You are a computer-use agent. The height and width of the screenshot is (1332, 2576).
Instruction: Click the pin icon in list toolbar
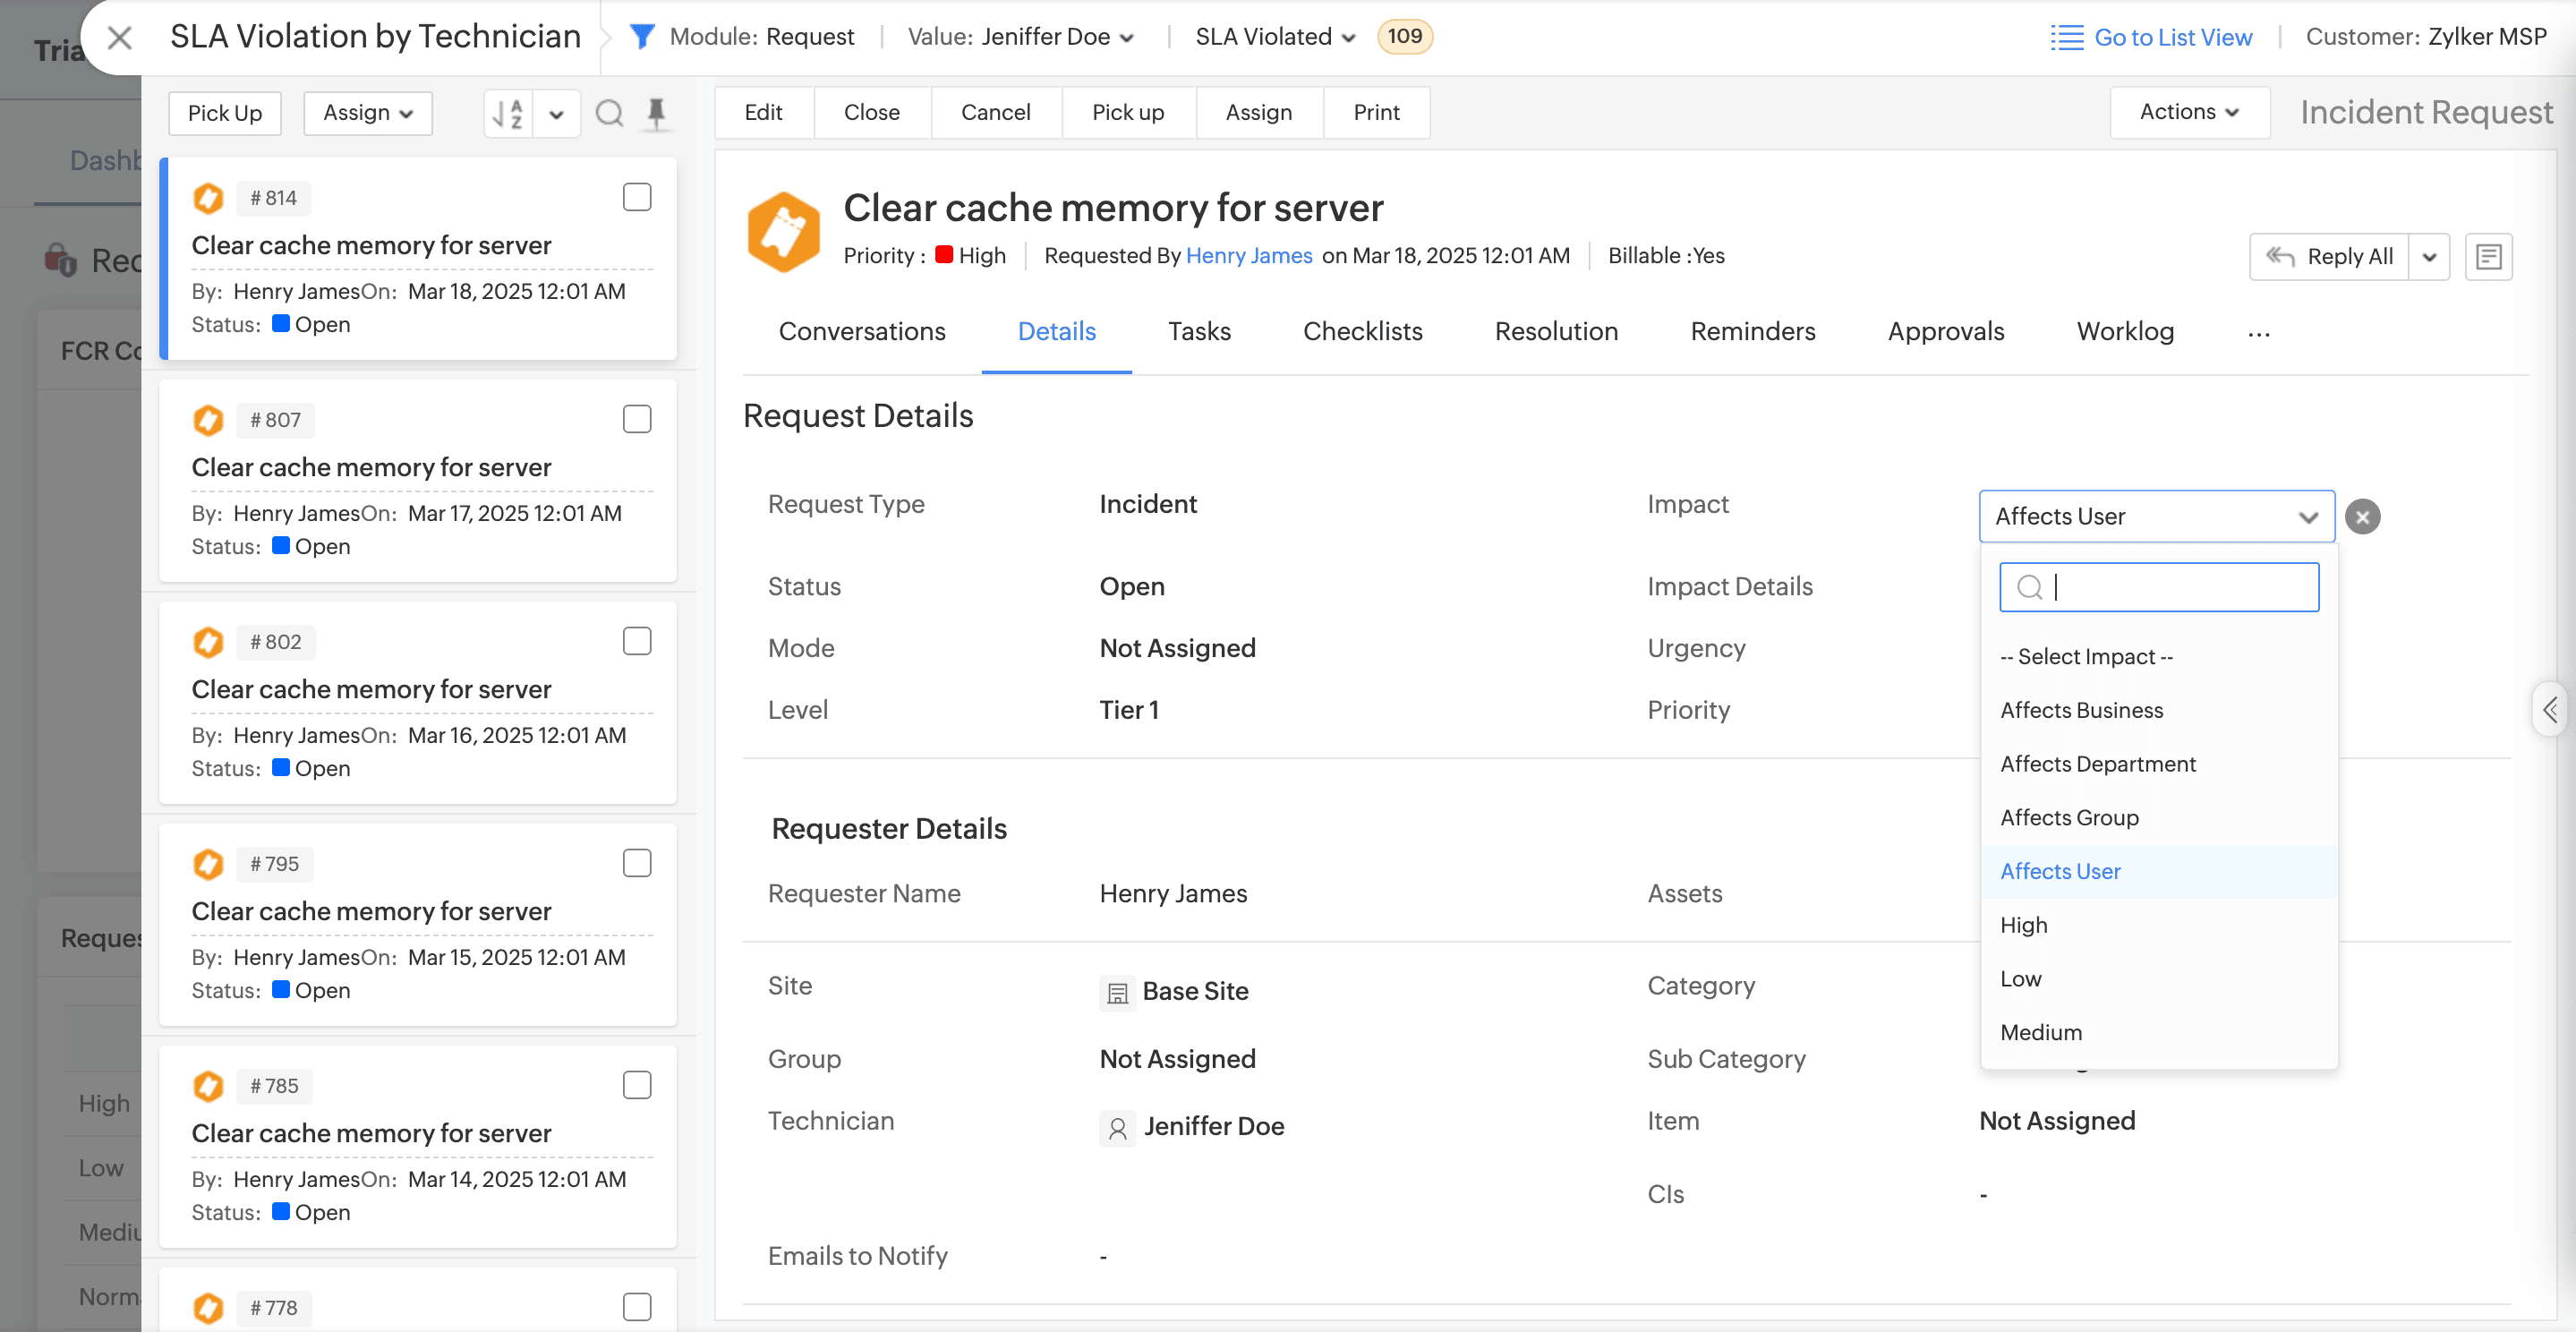coord(656,113)
